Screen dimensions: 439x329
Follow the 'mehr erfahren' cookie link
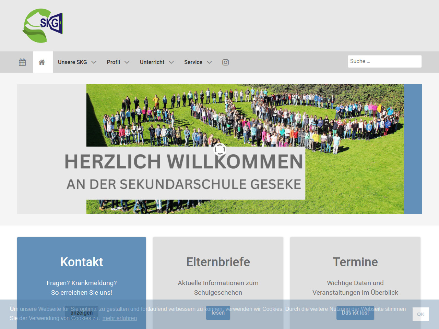point(120,318)
